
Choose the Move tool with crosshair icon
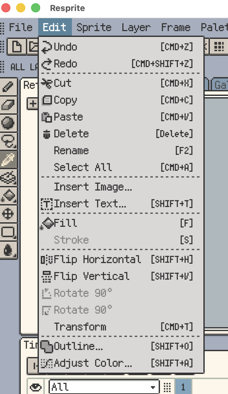(x=8, y=214)
